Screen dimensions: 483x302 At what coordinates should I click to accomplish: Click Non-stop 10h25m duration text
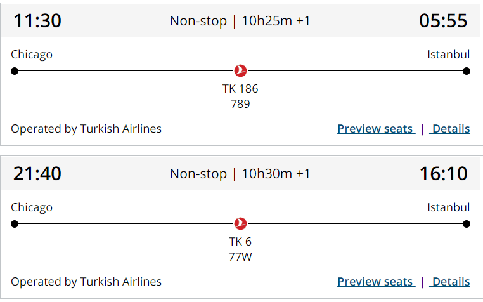(x=240, y=21)
